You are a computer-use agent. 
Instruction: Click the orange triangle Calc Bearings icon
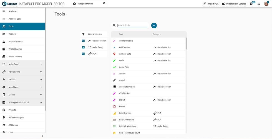pos(114,113)
